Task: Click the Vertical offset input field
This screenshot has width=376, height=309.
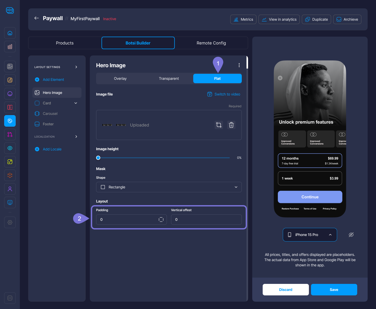Action: click(206, 220)
